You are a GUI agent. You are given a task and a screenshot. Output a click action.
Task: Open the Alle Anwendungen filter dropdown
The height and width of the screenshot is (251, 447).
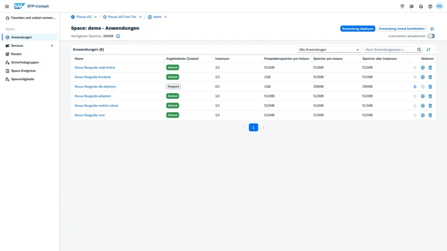click(x=329, y=49)
